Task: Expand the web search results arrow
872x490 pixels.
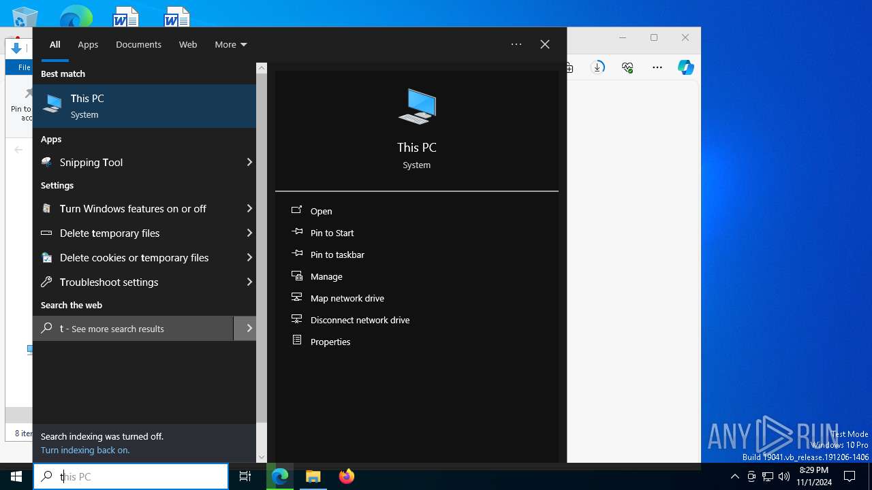Action: tap(245, 328)
